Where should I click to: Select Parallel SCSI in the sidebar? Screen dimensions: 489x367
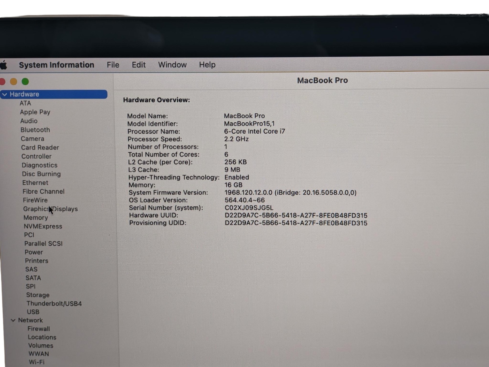point(43,243)
